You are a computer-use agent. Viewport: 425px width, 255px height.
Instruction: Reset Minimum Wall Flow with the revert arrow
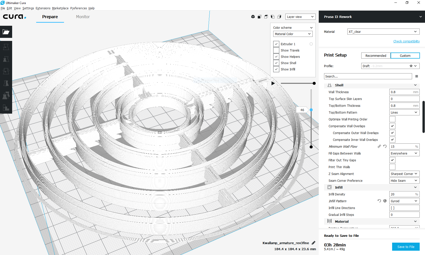click(385, 146)
